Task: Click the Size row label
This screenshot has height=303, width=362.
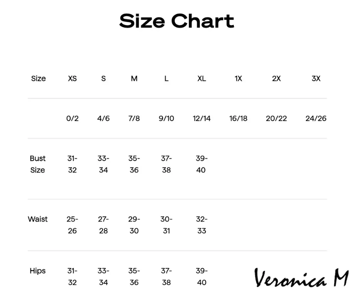Action: pyautogui.click(x=39, y=78)
